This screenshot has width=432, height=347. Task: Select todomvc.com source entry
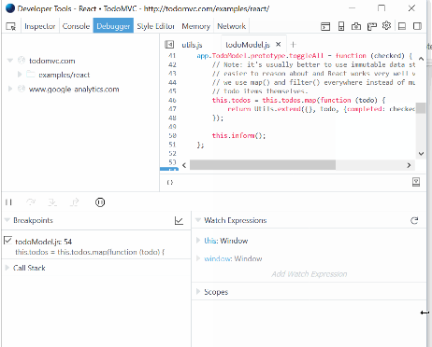pos(52,61)
